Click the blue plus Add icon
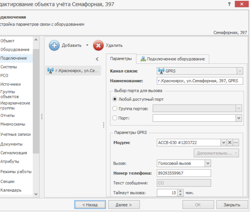Image resolution: width=250 pixels, height=212 pixels. [x=54, y=46]
